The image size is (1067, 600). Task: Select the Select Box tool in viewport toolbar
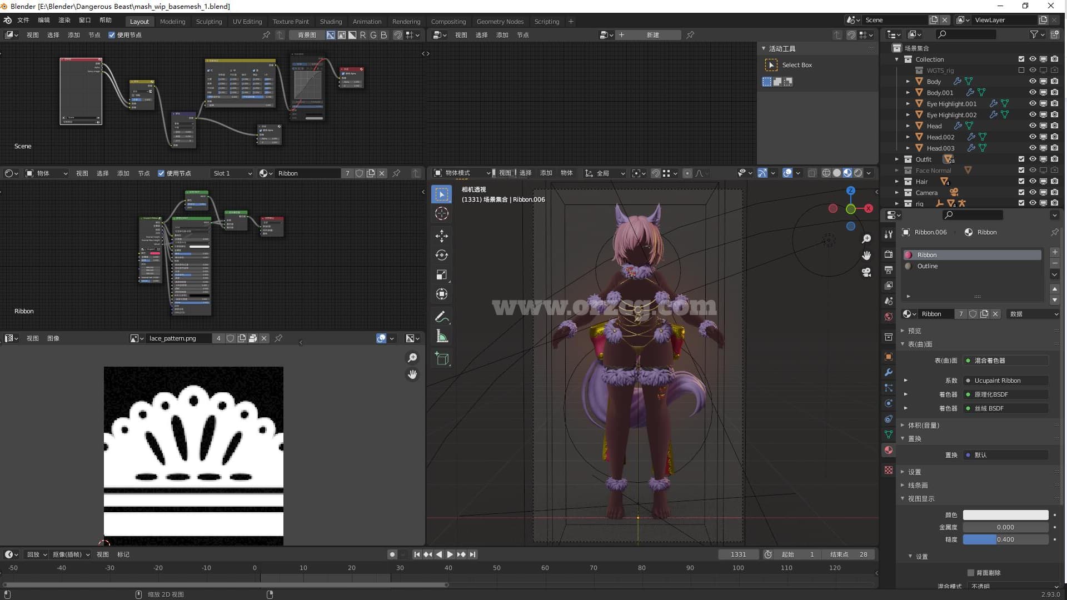click(x=442, y=194)
